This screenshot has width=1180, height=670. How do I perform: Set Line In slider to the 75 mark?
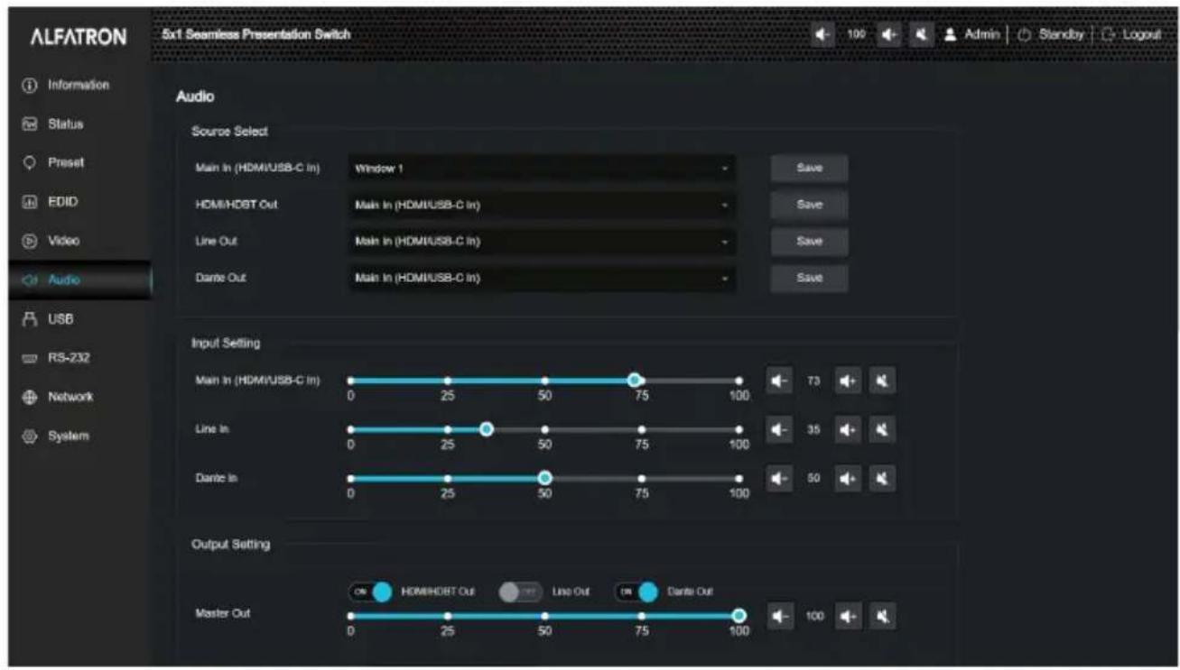click(642, 429)
